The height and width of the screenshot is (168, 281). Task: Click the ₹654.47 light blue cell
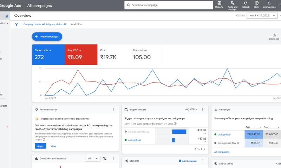pyautogui.click(x=254, y=143)
